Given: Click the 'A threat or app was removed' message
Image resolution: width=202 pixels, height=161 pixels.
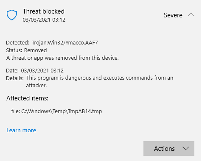Looking at the screenshot, I should point(62,58).
